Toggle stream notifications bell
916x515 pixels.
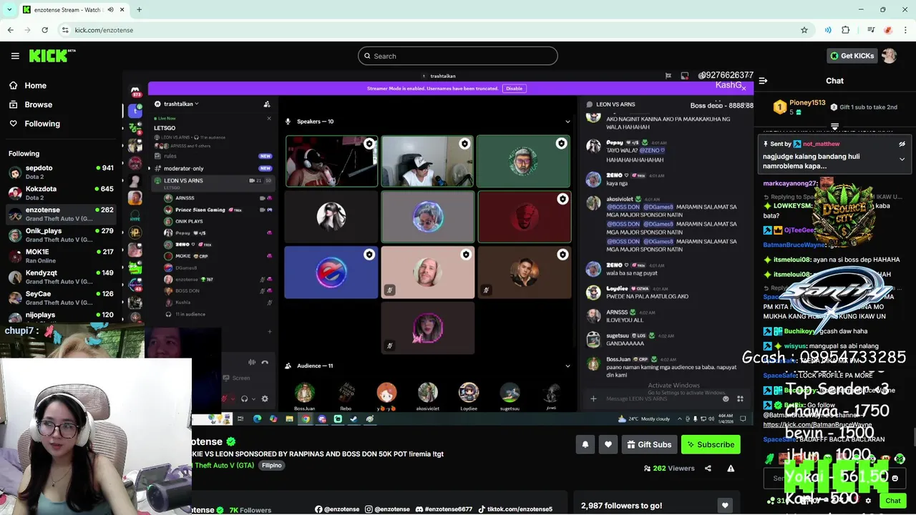coord(585,444)
